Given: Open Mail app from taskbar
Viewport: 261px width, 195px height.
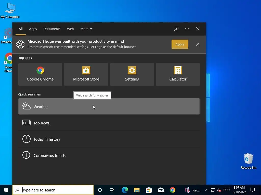Looking at the screenshot, I should tap(161, 190).
